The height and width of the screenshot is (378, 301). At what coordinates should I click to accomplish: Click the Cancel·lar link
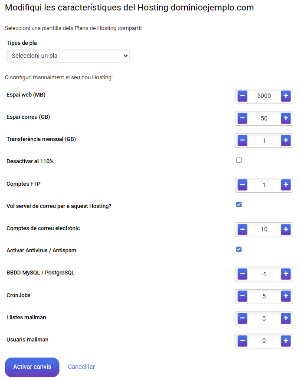click(81, 367)
